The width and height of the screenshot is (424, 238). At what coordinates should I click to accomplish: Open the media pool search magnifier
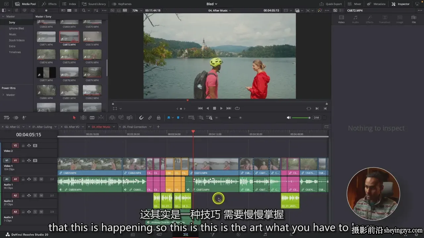(84, 11)
